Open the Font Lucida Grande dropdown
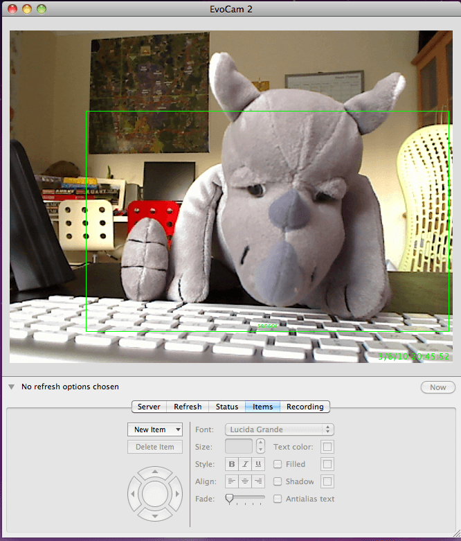 click(x=280, y=429)
